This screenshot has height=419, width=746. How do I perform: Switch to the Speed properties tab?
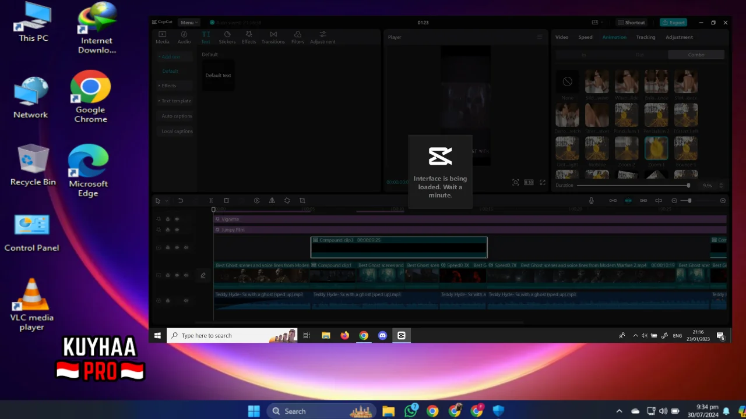[585, 37]
